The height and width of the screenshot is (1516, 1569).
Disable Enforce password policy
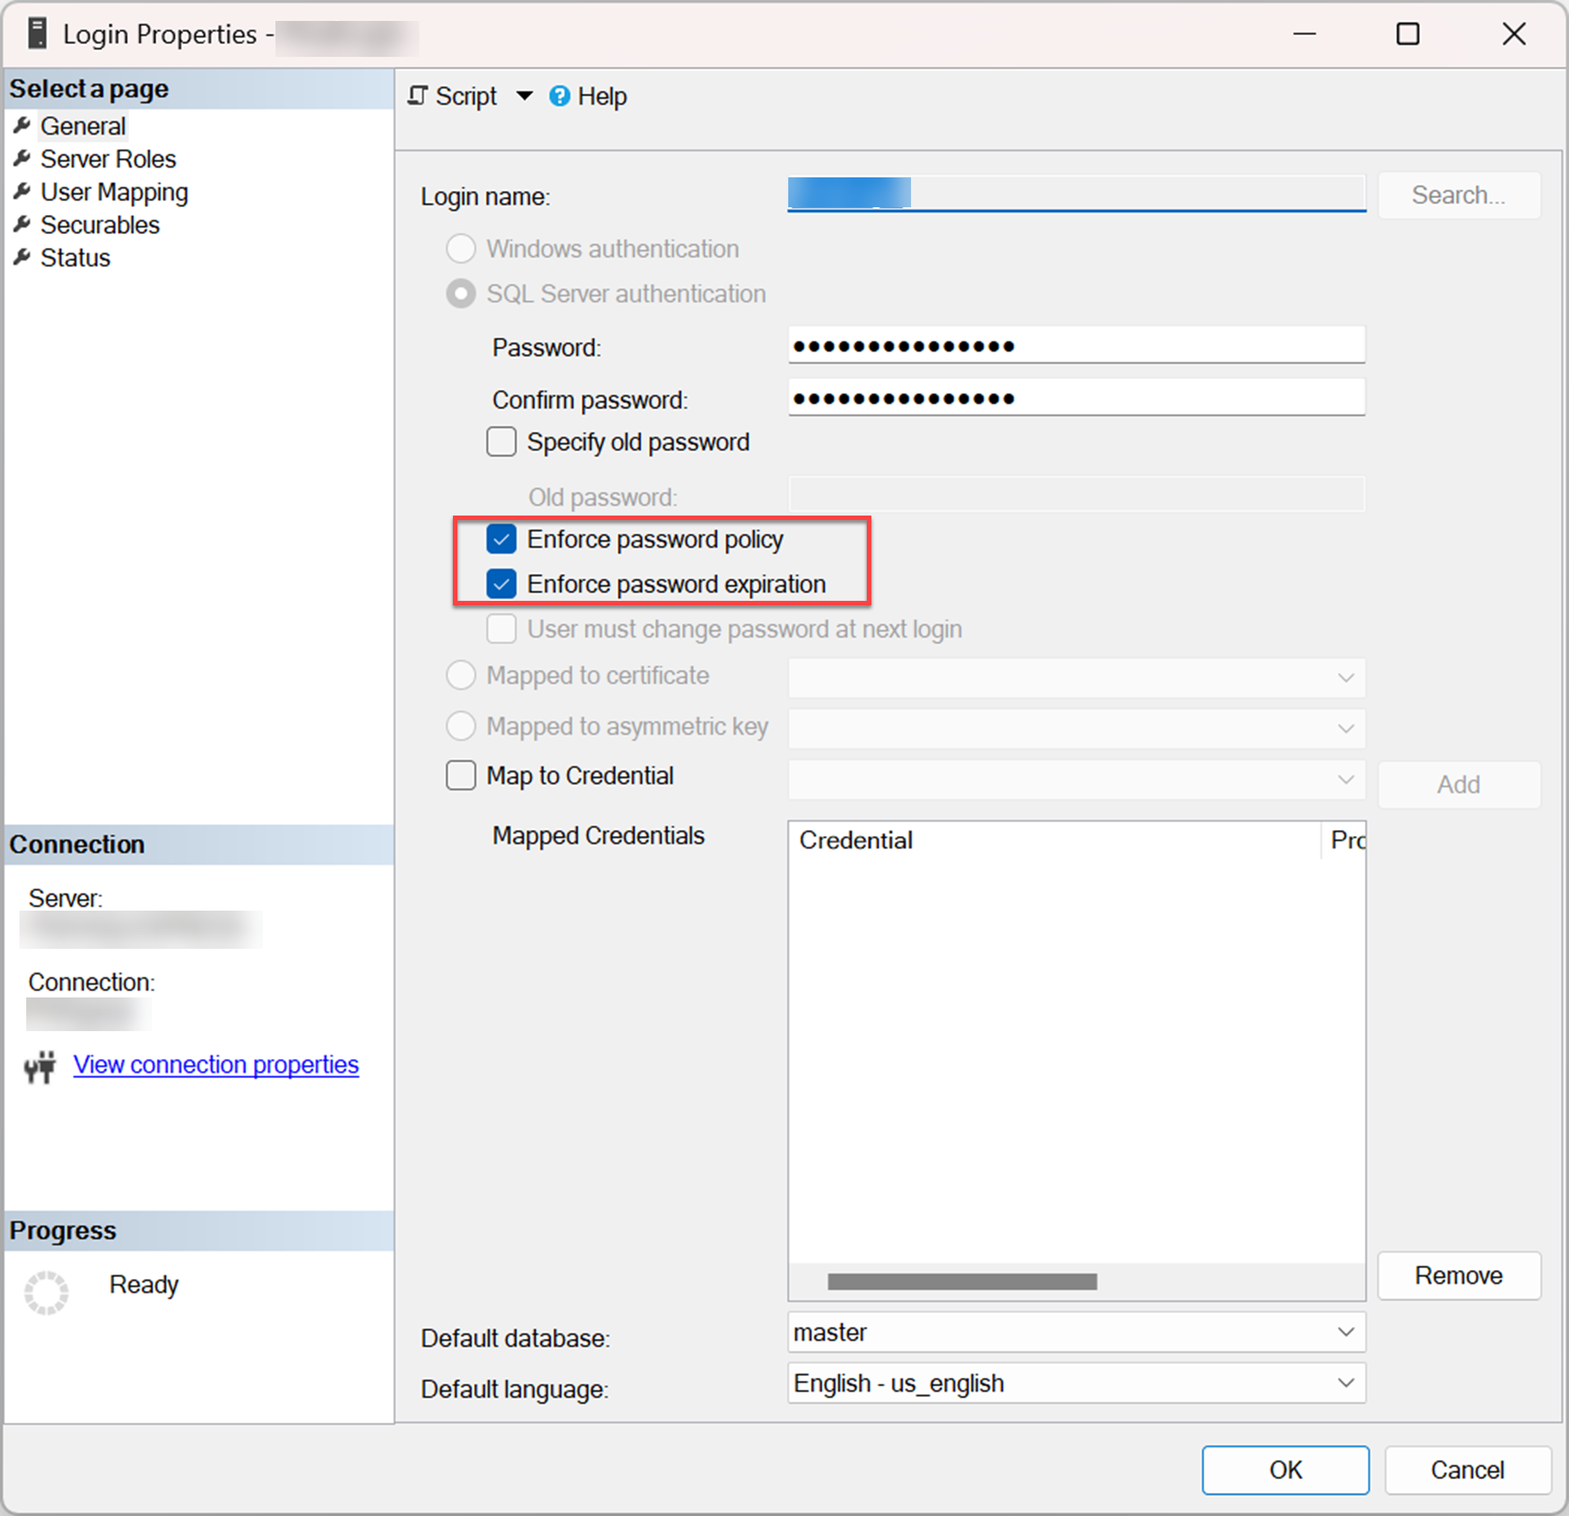501,539
